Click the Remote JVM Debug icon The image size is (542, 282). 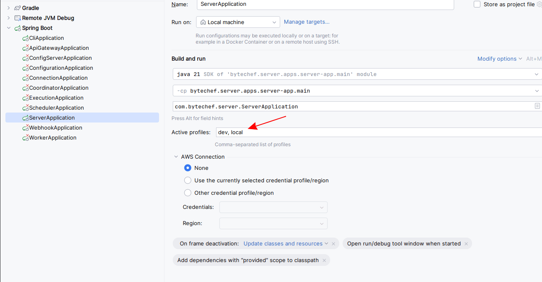pyautogui.click(x=17, y=18)
